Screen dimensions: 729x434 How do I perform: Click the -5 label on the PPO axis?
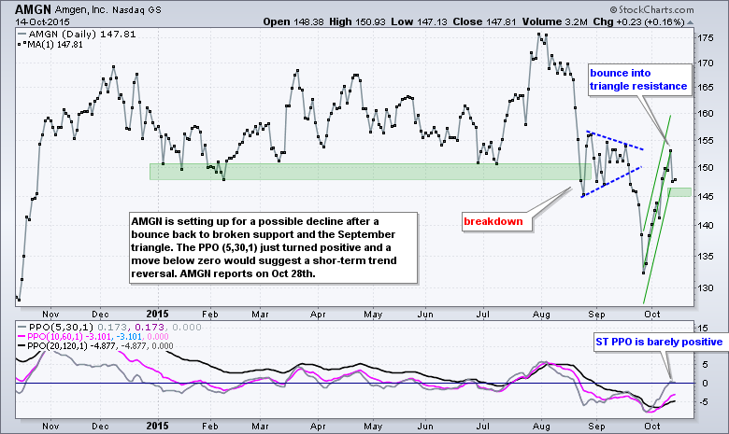pos(704,401)
